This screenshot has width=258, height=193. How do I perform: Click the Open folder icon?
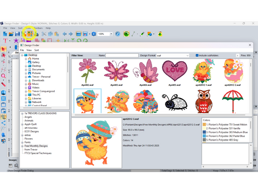tap(11, 34)
